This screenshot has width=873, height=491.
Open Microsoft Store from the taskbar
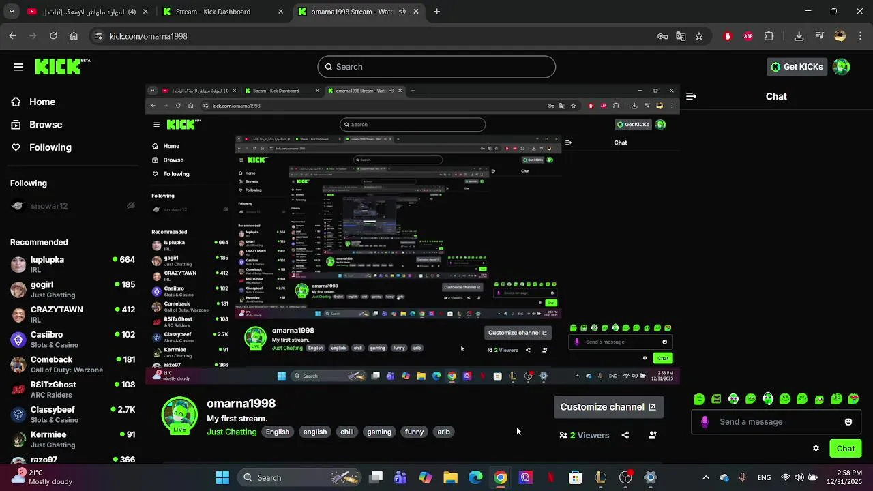click(x=576, y=477)
